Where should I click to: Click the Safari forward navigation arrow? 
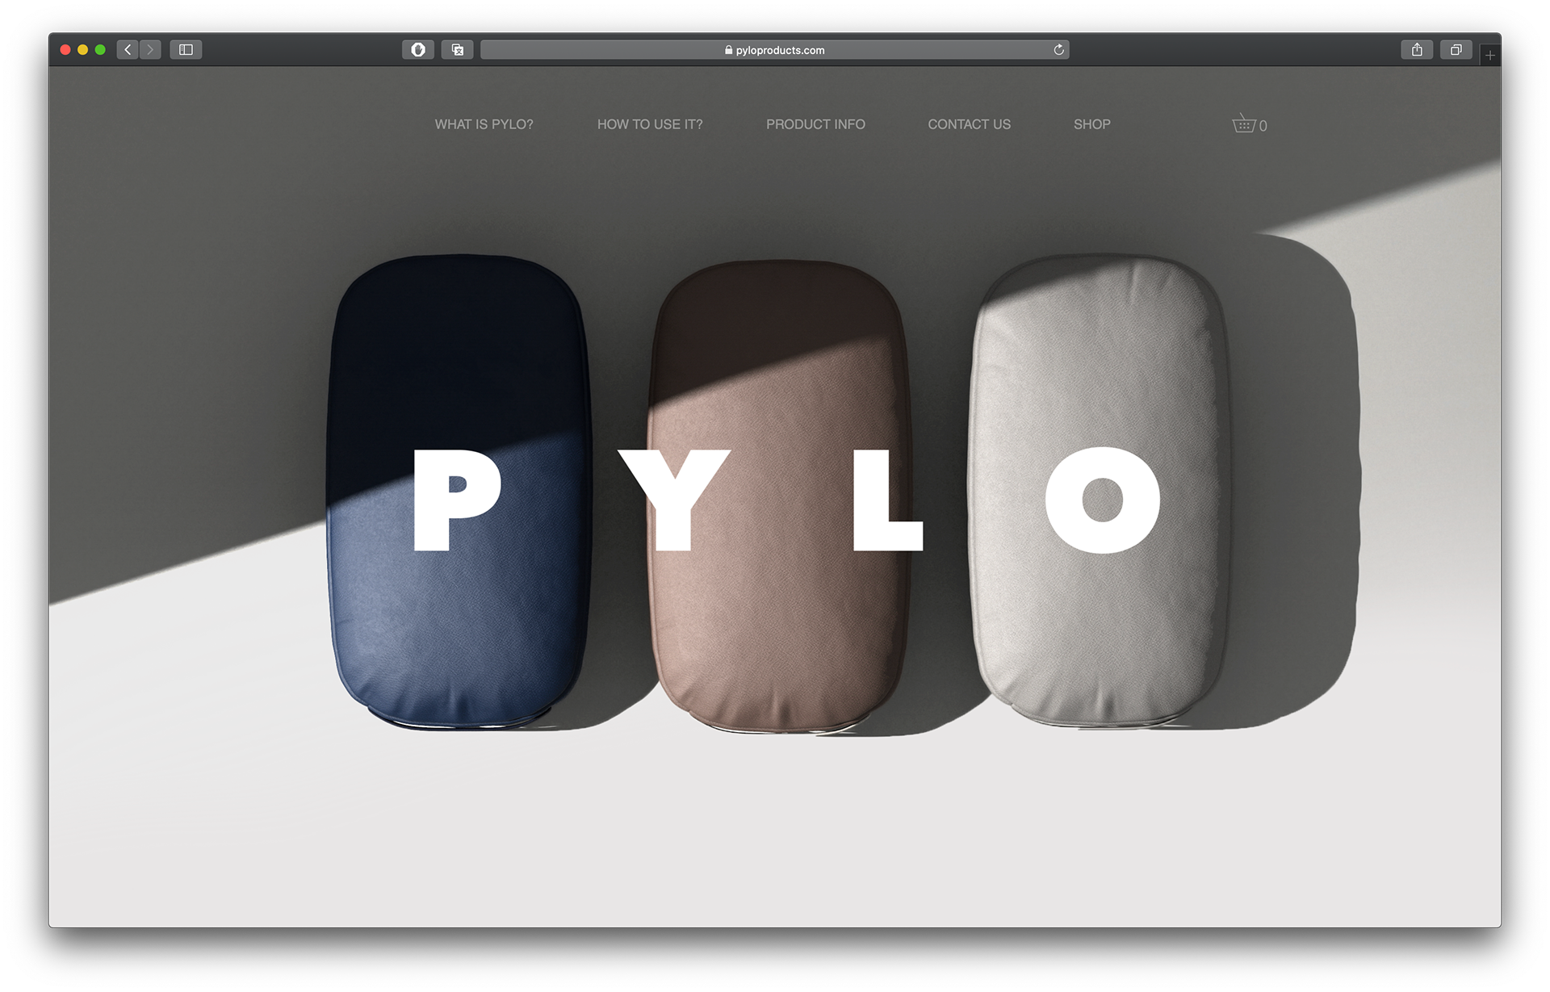[150, 50]
